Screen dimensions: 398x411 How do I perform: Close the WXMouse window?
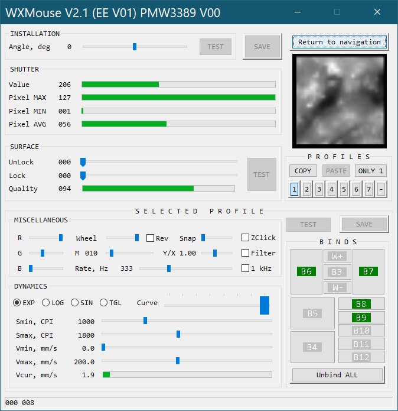(377, 12)
